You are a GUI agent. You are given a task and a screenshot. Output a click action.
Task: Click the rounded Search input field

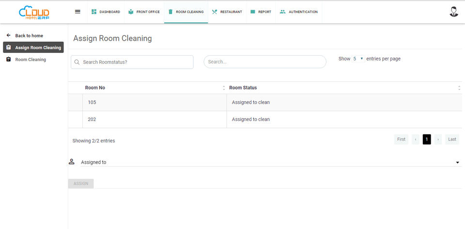point(264,62)
